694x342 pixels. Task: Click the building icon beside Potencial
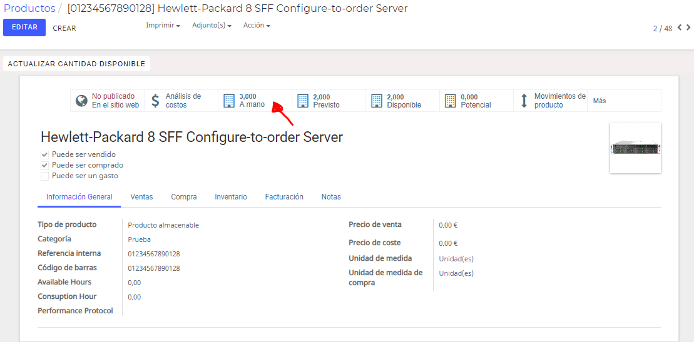(451, 101)
